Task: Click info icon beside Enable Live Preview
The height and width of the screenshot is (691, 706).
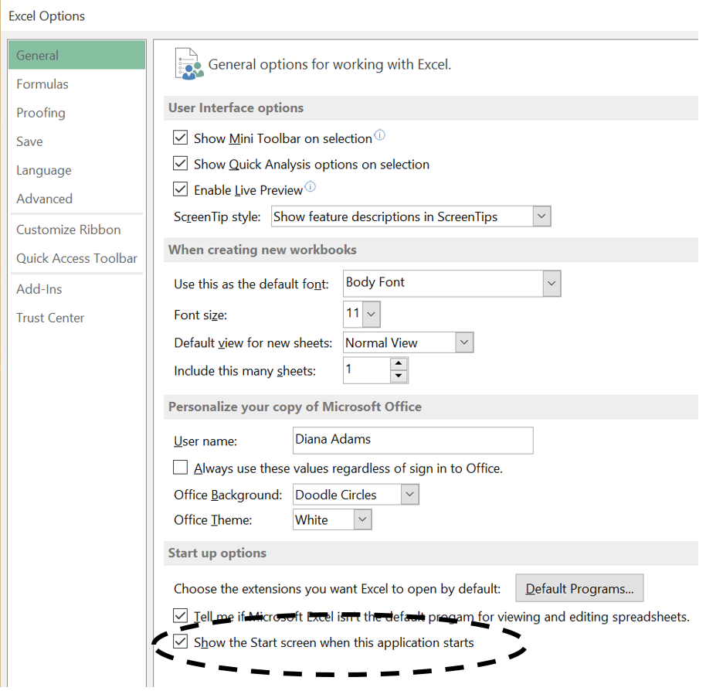Action: [311, 186]
